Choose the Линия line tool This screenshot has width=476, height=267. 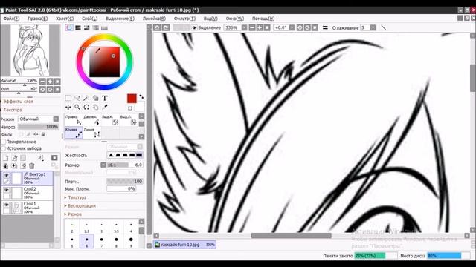tap(91, 133)
